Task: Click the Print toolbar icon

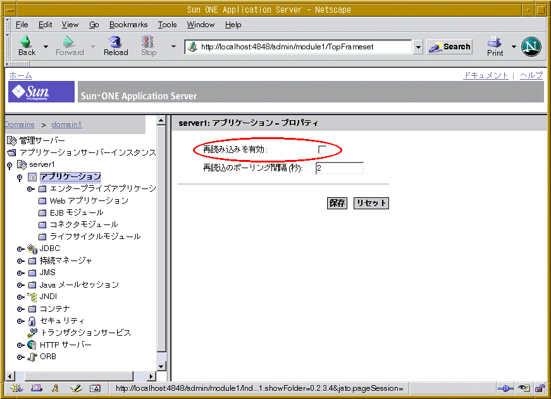Action: (x=495, y=42)
